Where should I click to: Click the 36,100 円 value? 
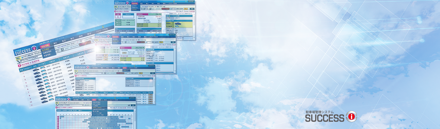point(115,58)
